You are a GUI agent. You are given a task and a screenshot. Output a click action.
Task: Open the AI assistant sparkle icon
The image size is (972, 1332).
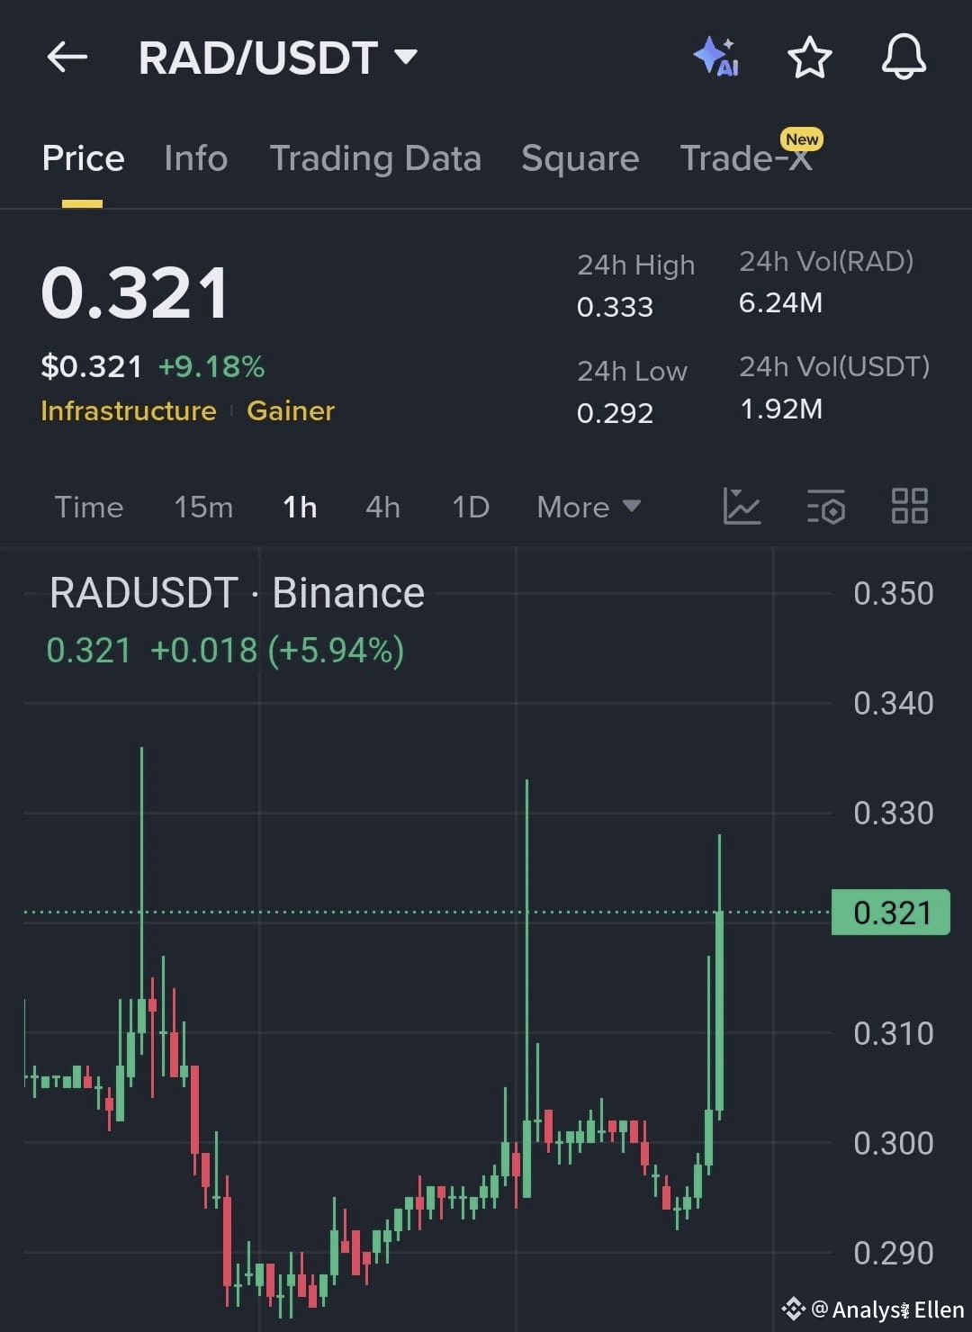716,57
